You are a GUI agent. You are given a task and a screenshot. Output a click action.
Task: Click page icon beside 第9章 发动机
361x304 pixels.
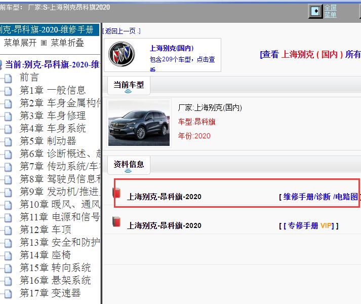tap(8, 193)
